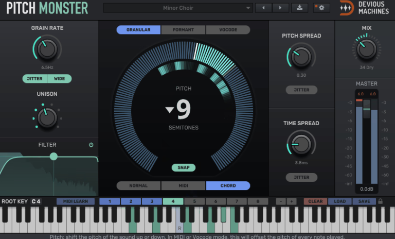This screenshot has height=239, width=395.
Task: Switch to the Formant mode tab
Action: pos(183,30)
